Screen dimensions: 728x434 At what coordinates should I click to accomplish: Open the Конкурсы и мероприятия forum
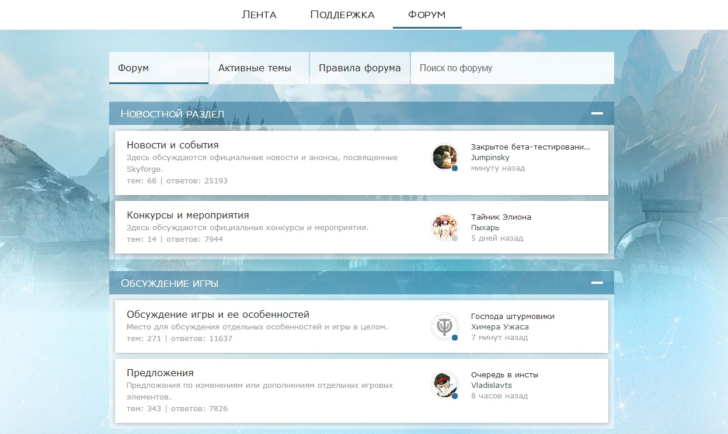[x=188, y=215]
